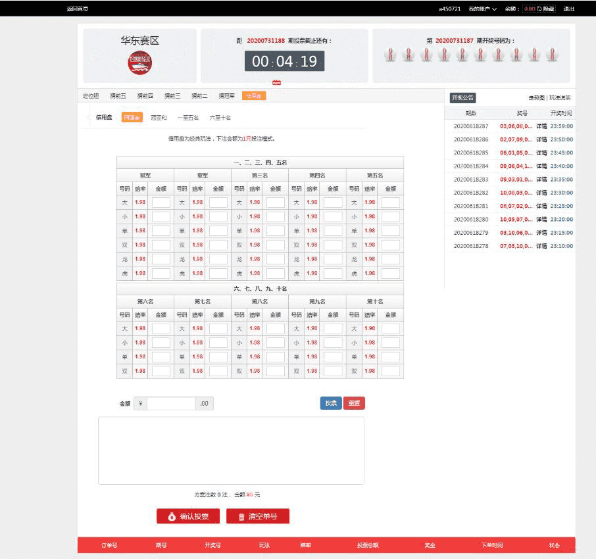The width and height of the screenshot is (596, 559).
Task: Click the username a450721
Action: [450, 9]
